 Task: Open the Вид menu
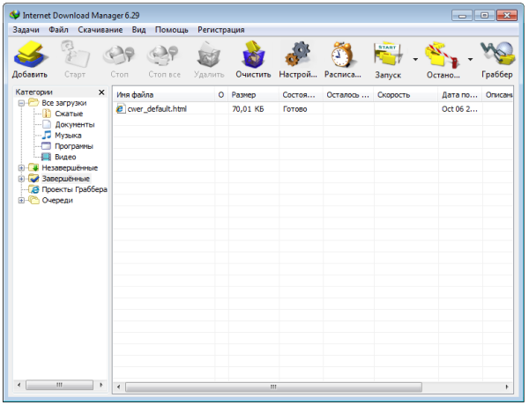pos(138,30)
